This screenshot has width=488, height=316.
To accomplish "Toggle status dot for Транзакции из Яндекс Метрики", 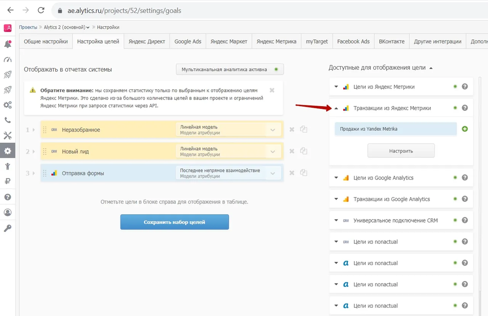I will click(455, 108).
